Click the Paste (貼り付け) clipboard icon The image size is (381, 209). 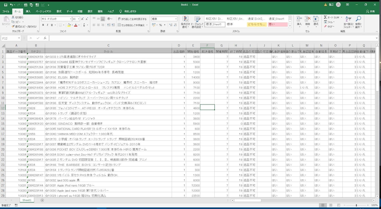point(6,21)
